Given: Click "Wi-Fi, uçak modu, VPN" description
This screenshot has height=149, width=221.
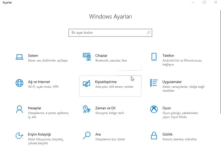Looking at the screenshot, I should click(43, 87).
